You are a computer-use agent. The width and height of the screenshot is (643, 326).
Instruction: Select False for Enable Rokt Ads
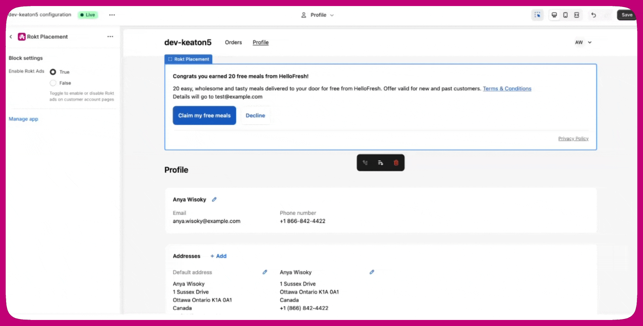(x=53, y=83)
